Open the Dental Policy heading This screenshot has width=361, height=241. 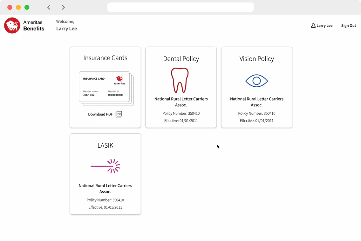(x=181, y=59)
